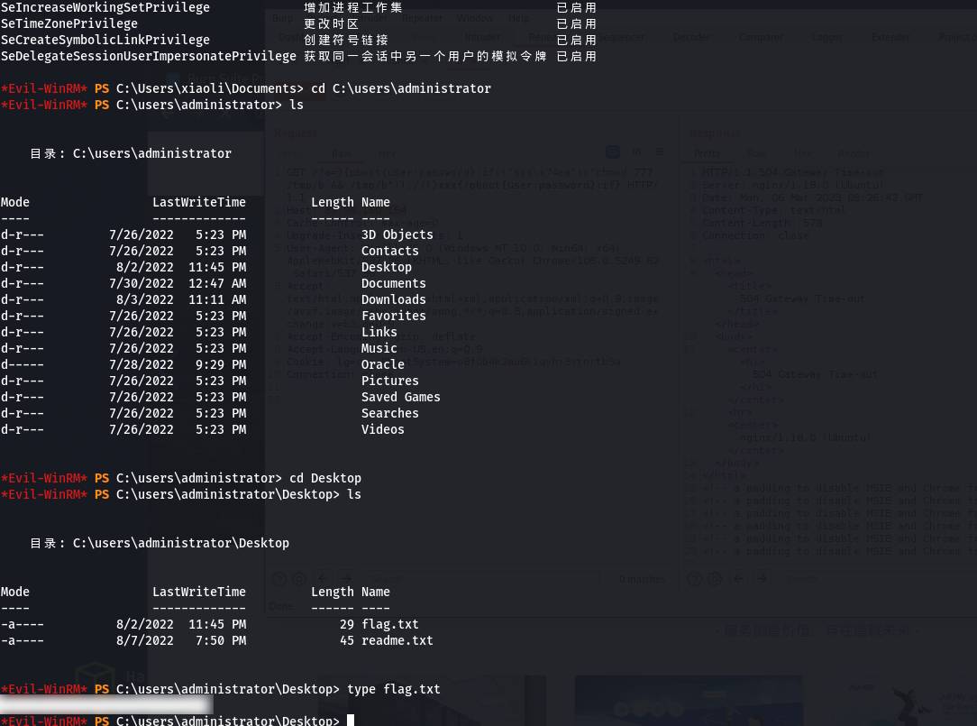
Task: Click the 增加进程工作集 privilege description
Action: 353,7
